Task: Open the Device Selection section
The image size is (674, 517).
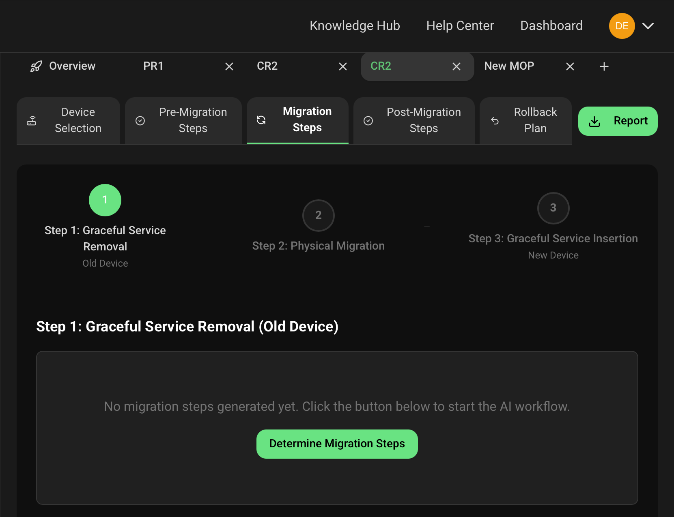Action: pos(68,121)
